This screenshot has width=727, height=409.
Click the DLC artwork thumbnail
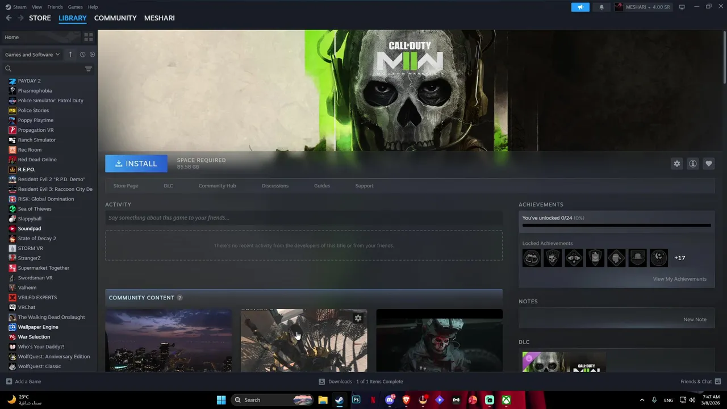point(564,362)
